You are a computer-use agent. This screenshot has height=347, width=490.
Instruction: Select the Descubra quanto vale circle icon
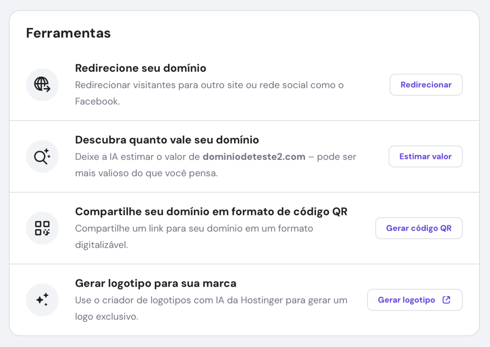tap(42, 157)
